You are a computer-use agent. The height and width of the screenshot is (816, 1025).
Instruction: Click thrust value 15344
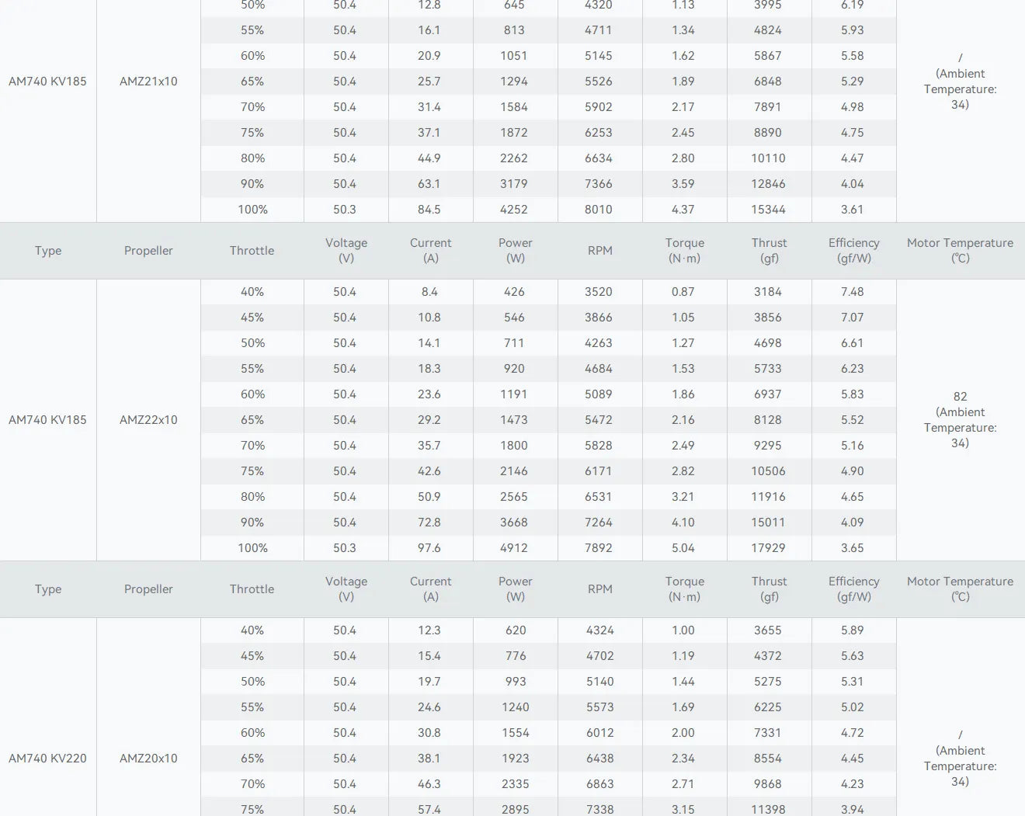768,210
